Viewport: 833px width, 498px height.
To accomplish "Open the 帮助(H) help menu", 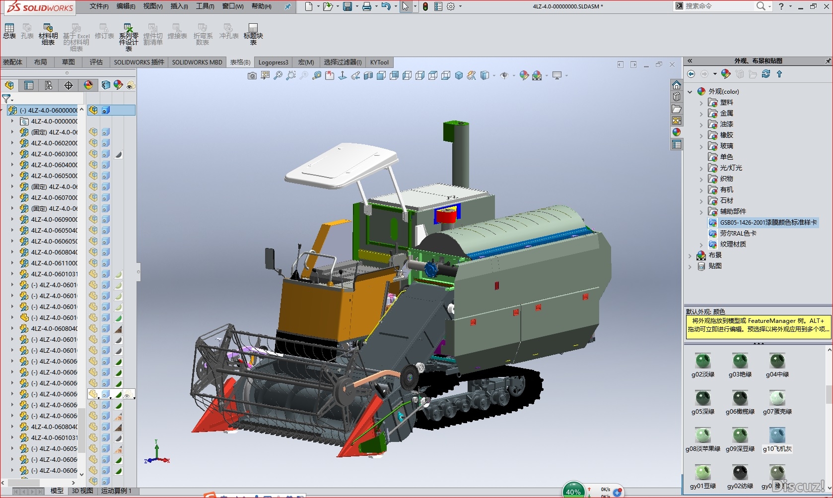I will [x=262, y=6].
